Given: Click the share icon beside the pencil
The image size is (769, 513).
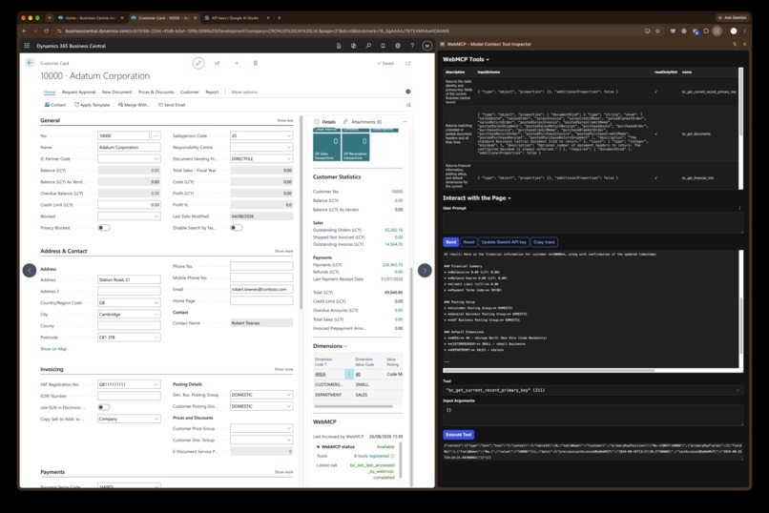Looking at the screenshot, I should point(218,63).
